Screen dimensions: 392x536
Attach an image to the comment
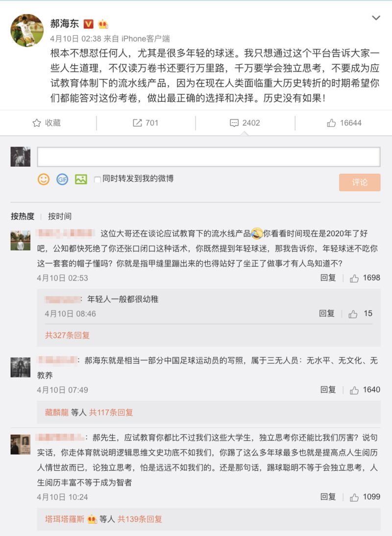(x=81, y=179)
